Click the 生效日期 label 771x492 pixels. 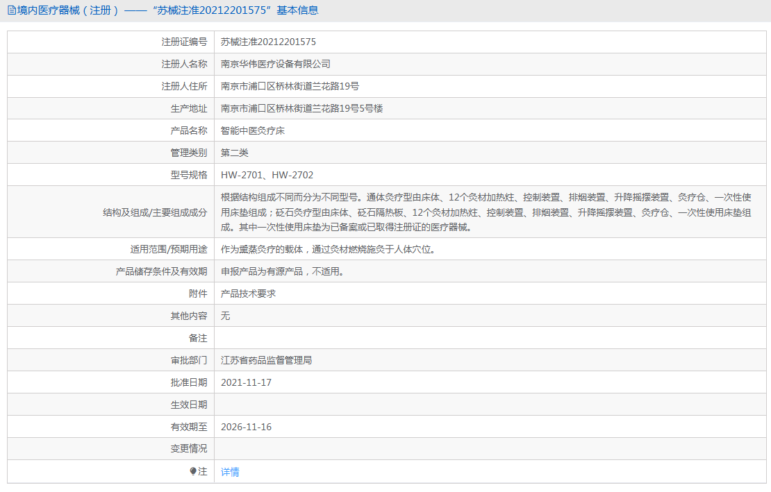click(x=189, y=405)
